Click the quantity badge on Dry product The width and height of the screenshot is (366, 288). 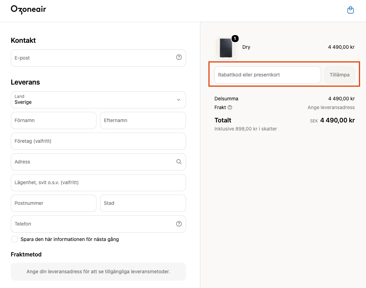point(235,39)
